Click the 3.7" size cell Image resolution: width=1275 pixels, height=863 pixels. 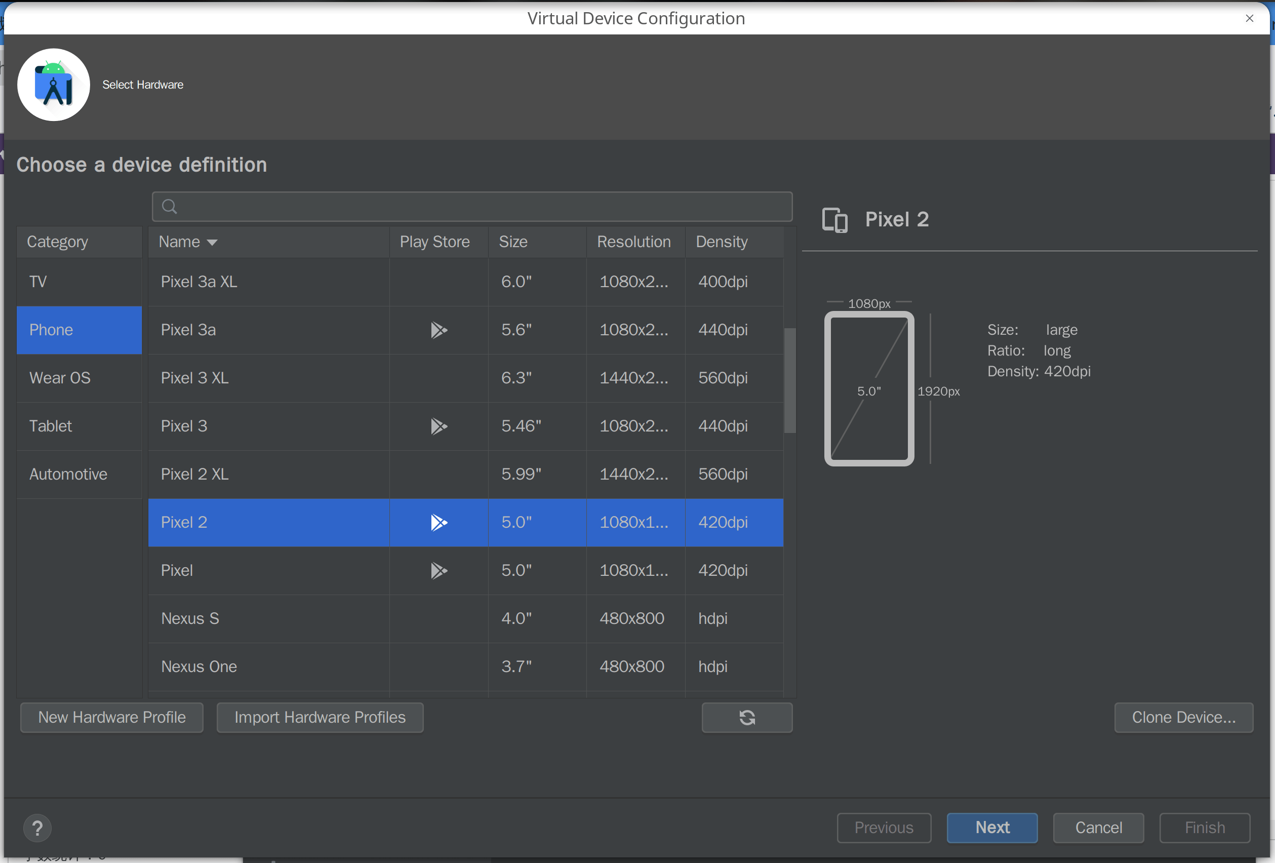pos(537,667)
